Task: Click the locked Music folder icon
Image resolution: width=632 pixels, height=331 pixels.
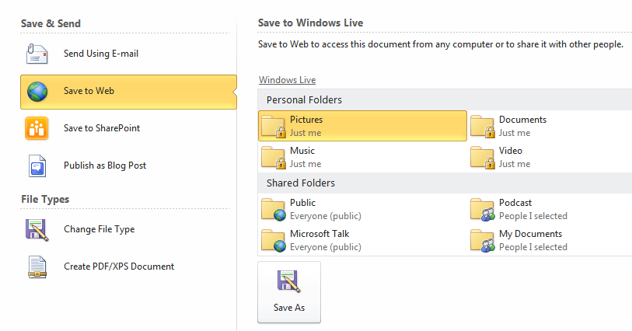Action: [x=274, y=158]
